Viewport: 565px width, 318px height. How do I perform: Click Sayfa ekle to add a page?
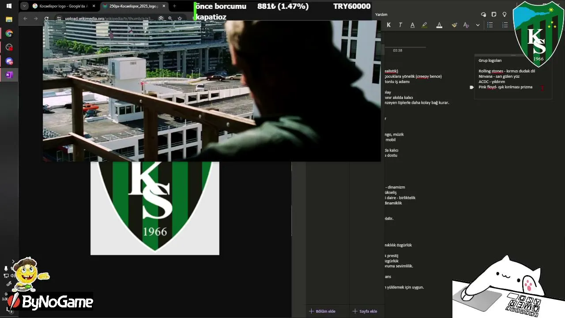[x=365, y=311]
